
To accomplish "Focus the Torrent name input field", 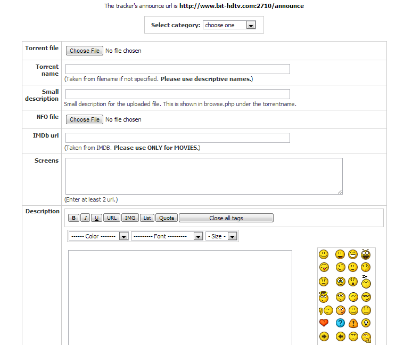I will 178,69.
